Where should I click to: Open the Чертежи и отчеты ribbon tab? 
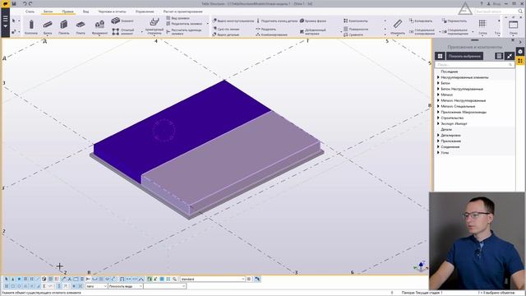(x=112, y=12)
